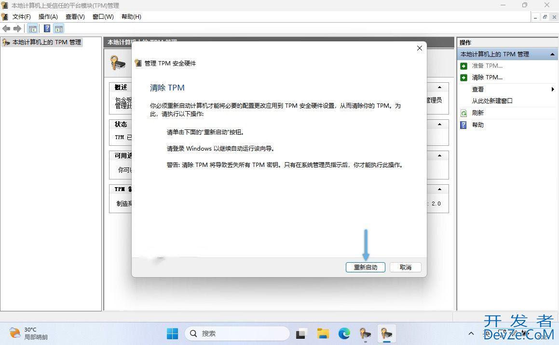The height and width of the screenshot is (345, 559).
Task: Open Microsoft Edge from the taskbar
Action: tap(344, 333)
